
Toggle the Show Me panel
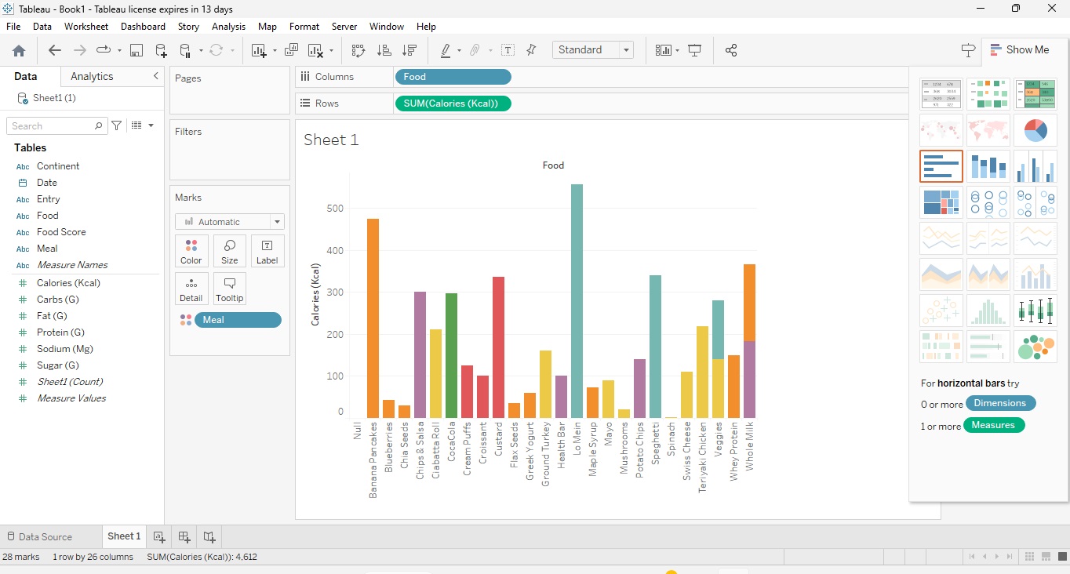(x=1019, y=49)
